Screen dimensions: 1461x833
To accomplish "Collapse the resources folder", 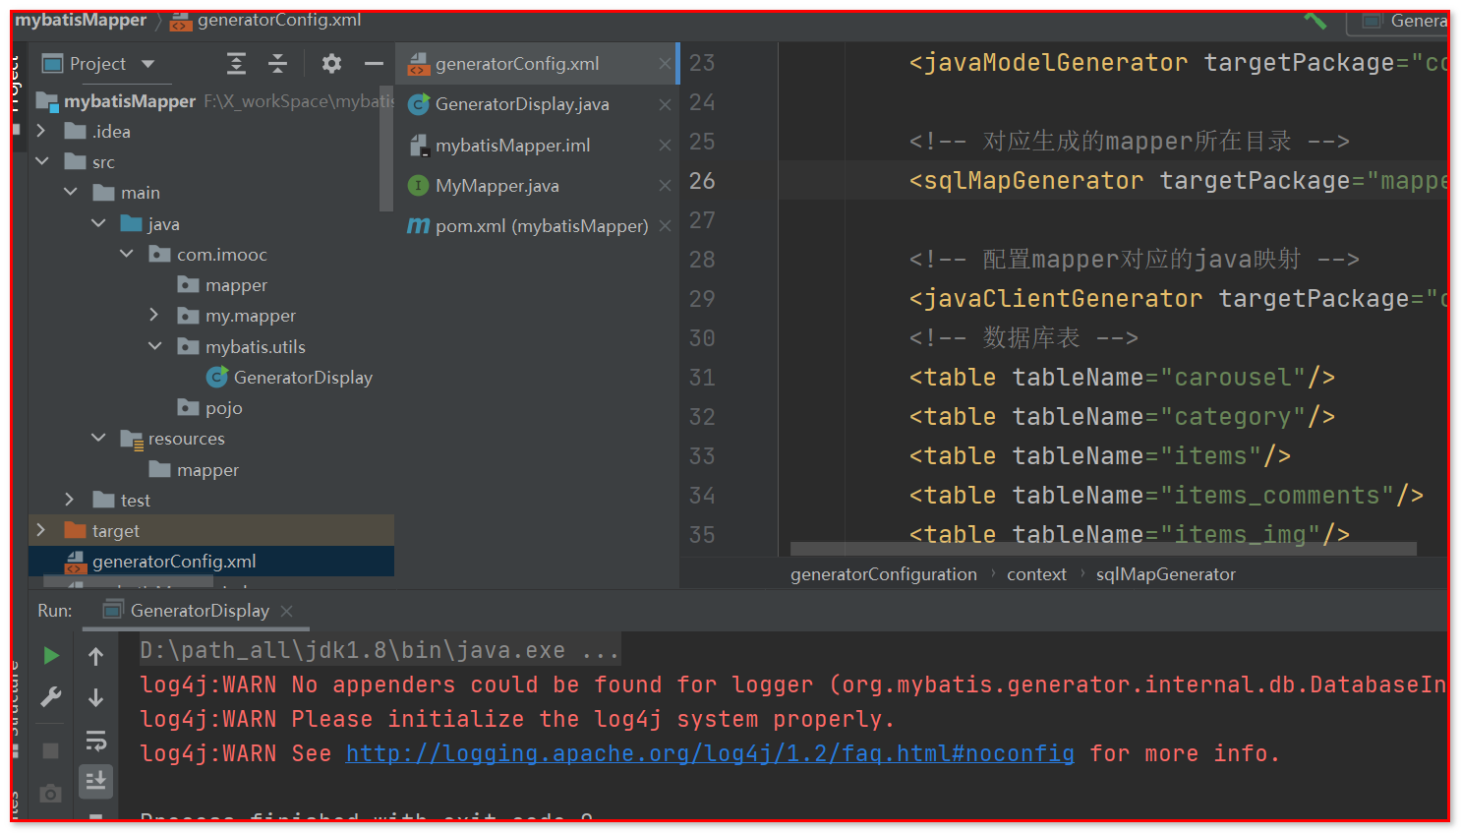I will pyautogui.click(x=98, y=438).
